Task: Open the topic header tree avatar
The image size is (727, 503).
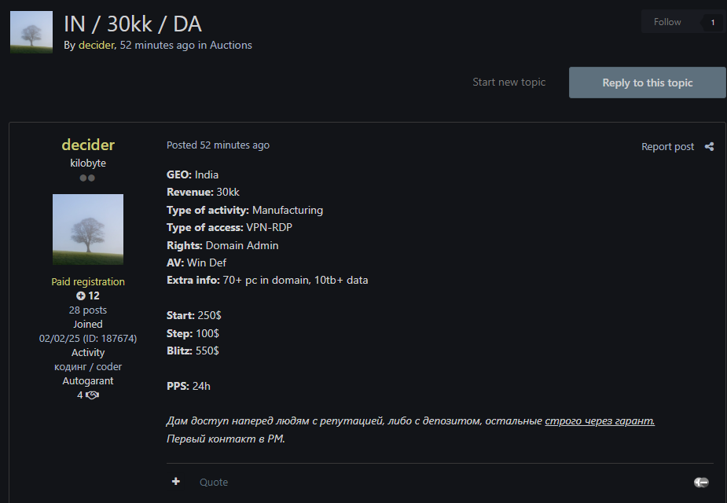Action: (x=31, y=32)
